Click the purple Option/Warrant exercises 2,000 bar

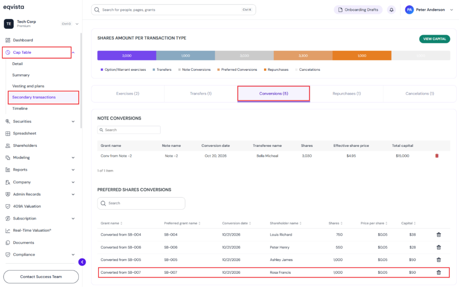tap(127, 56)
